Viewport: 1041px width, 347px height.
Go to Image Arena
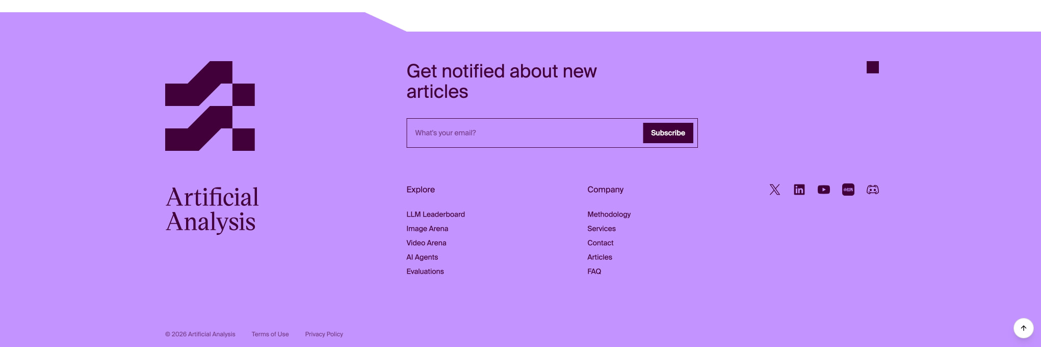(427, 229)
